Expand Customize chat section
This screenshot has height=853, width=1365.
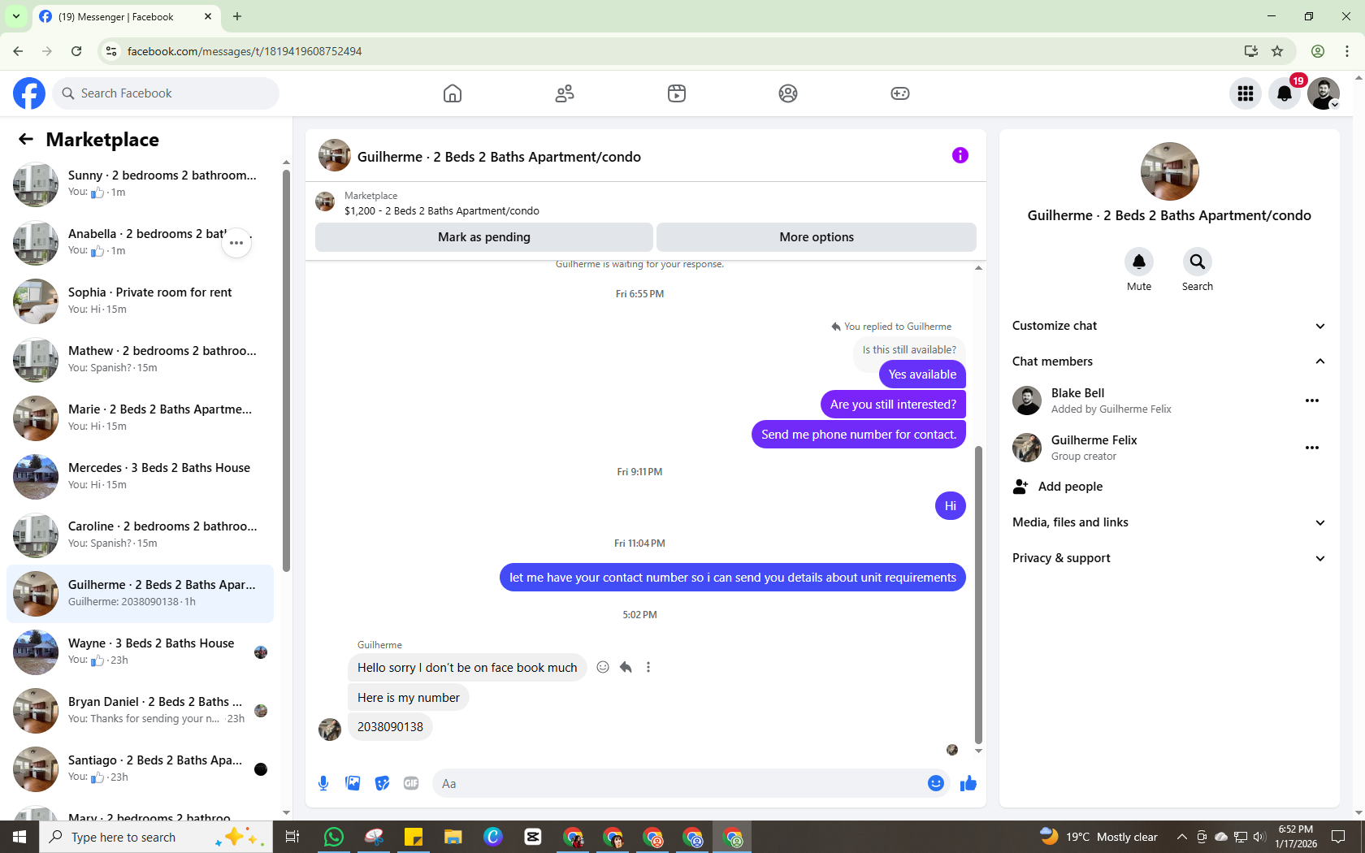(x=1169, y=326)
